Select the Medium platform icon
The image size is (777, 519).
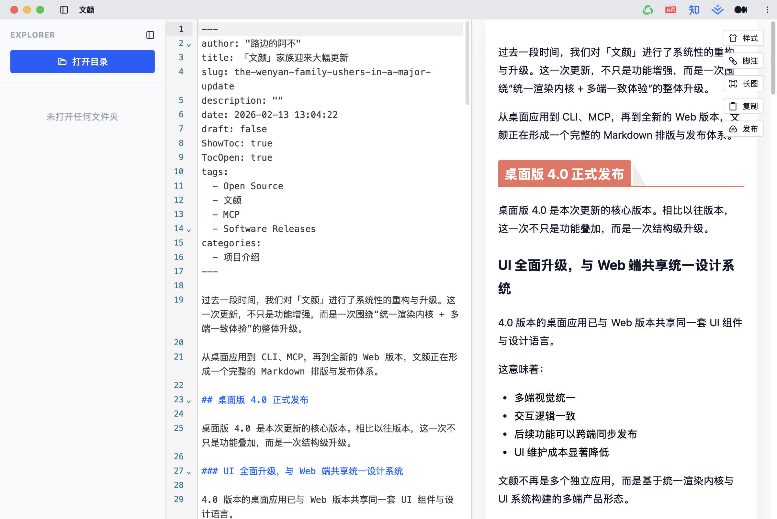[740, 10]
